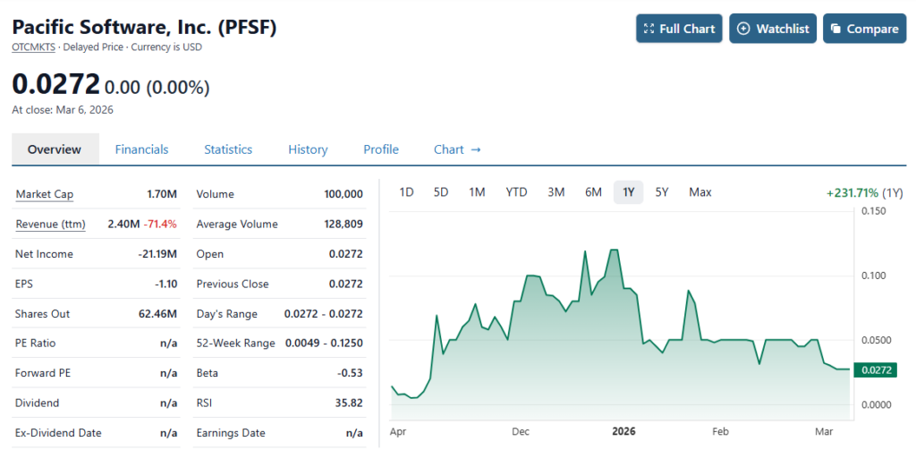The image size is (916, 450).
Task: Open the Chart tab with arrow
Action: [x=457, y=149]
